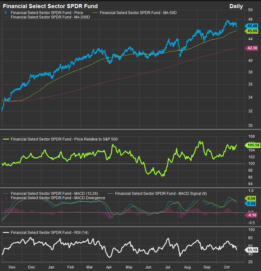Image resolution: width=261 pixels, height=271 pixels.
Task: Click the Jul month label
Action: point(167,267)
